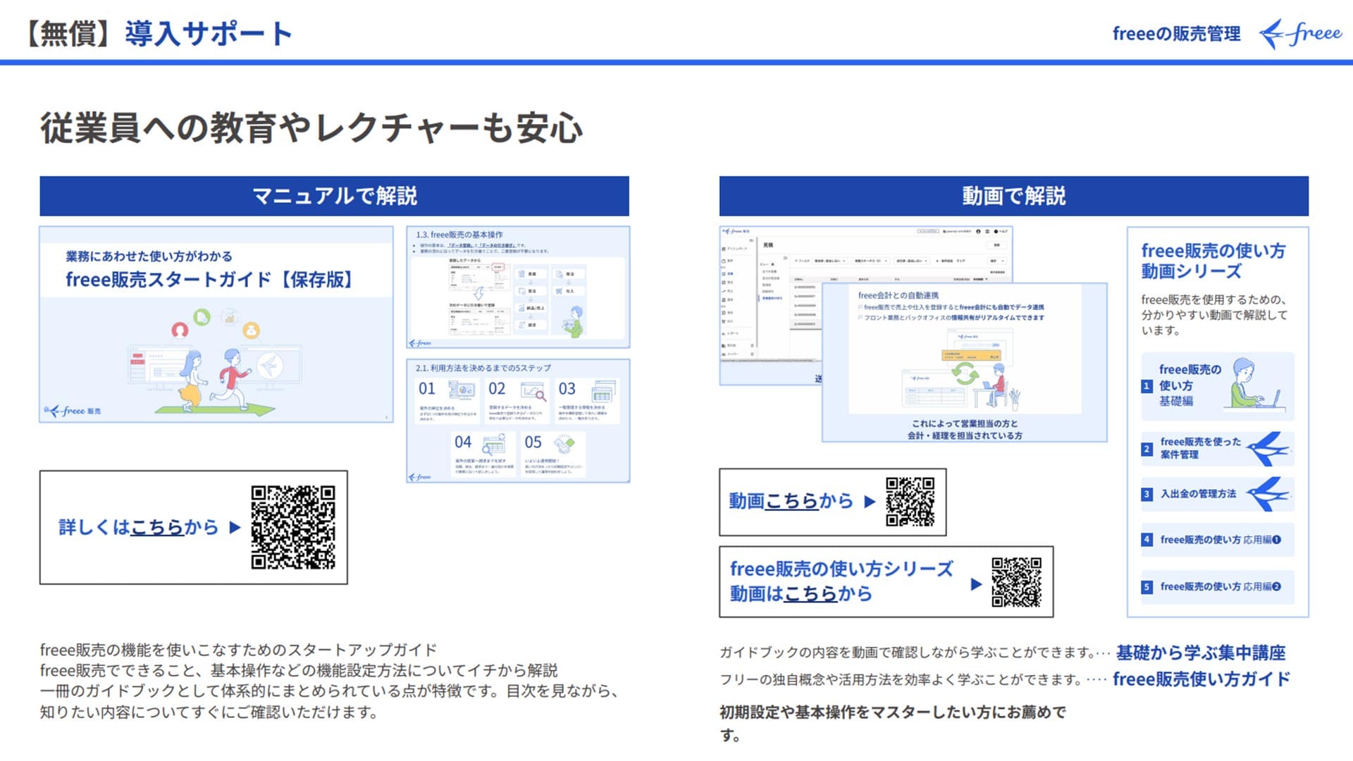This screenshot has height=761, width=1353.
Task: Select the マニュアルで解説 header
Action: pos(334,196)
